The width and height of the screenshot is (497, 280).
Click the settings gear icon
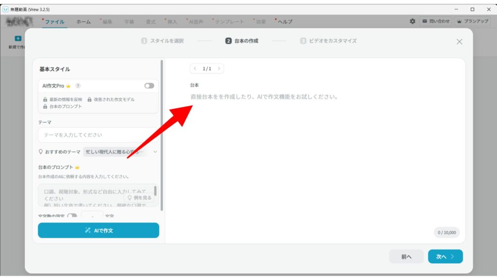tap(413, 21)
